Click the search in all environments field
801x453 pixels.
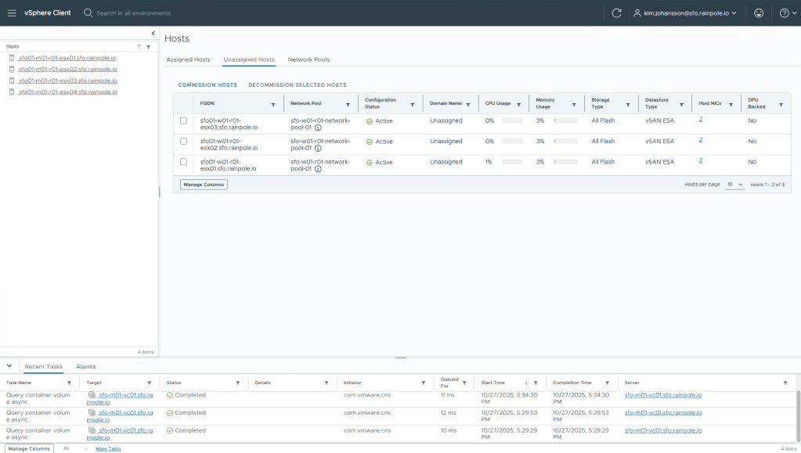(x=133, y=13)
